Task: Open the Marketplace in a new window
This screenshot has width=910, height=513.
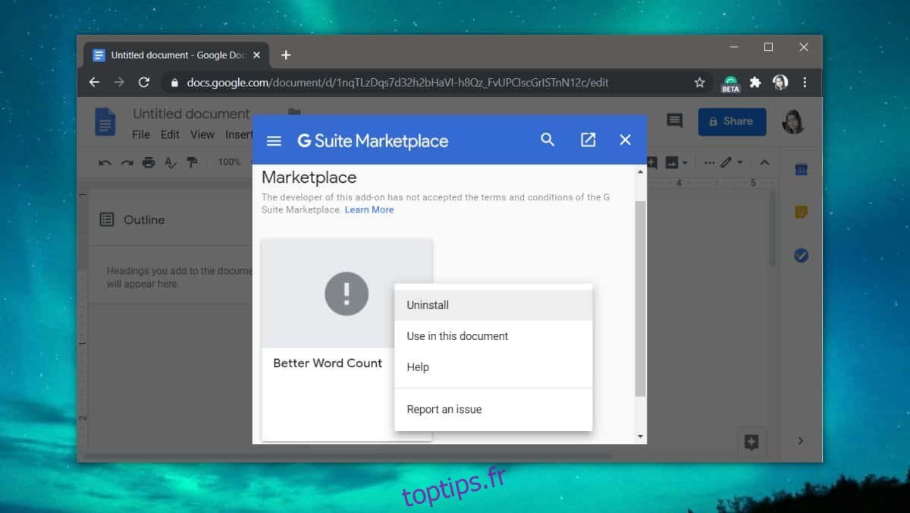Action: coord(588,140)
